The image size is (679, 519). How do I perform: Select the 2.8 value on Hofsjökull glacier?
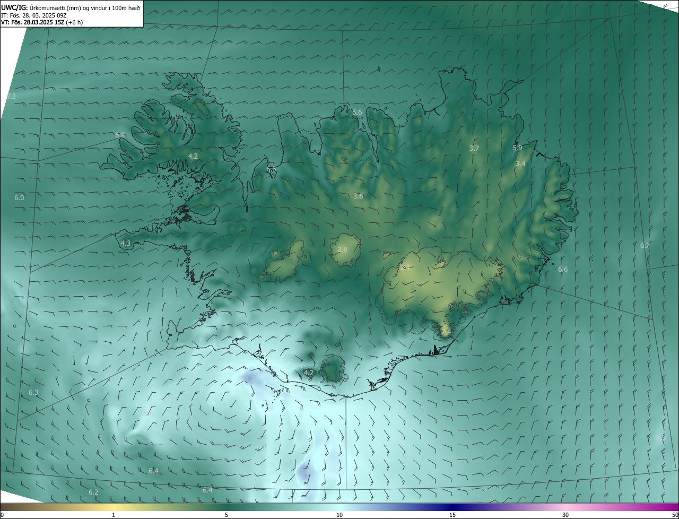click(x=342, y=249)
